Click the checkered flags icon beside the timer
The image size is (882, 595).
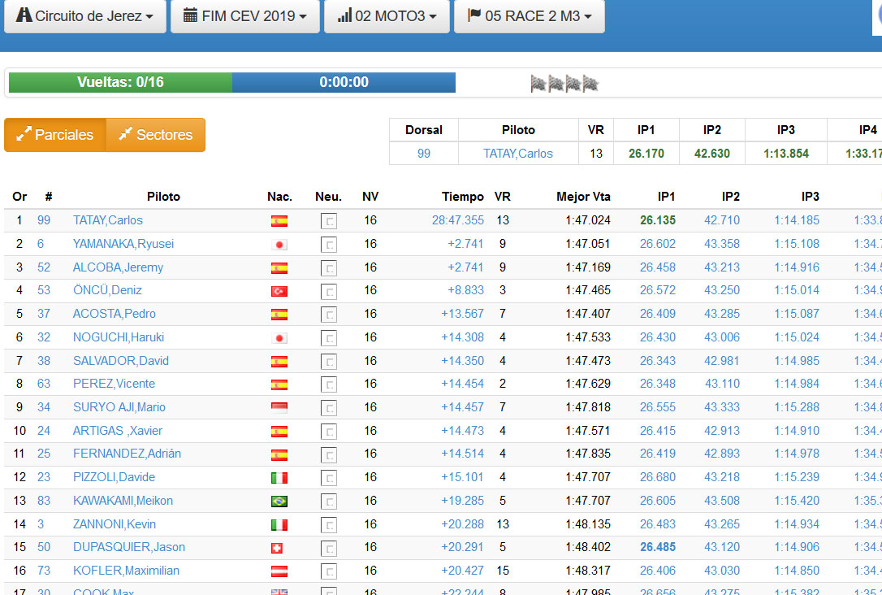[x=564, y=83]
